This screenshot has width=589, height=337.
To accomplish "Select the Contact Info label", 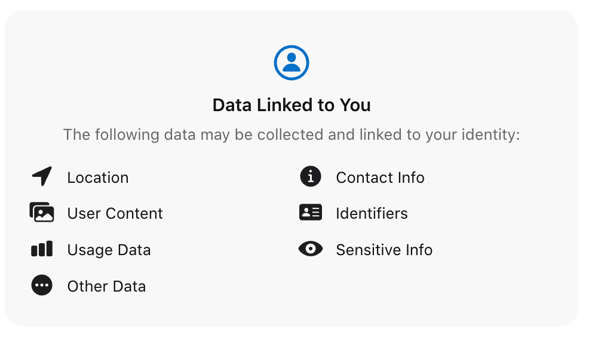I will point(380,178).
